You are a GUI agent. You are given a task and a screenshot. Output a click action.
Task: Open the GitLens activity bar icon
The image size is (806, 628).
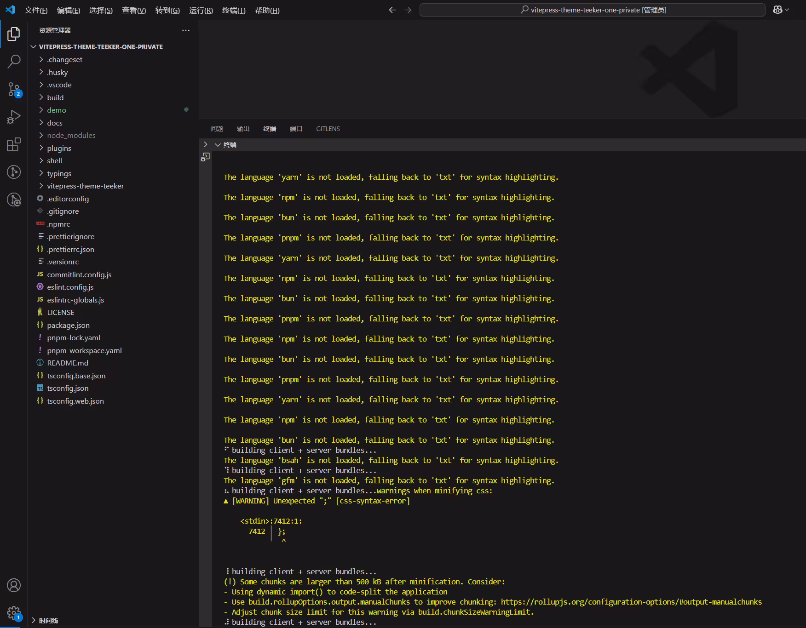[14, 172]
